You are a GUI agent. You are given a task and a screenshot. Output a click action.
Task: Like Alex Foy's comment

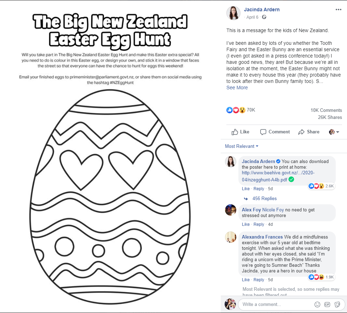point(246,224)
